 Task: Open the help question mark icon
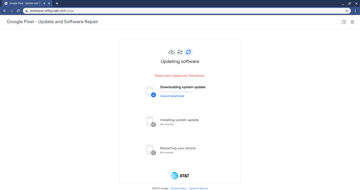pyautogui.click(x=344, y=22)
